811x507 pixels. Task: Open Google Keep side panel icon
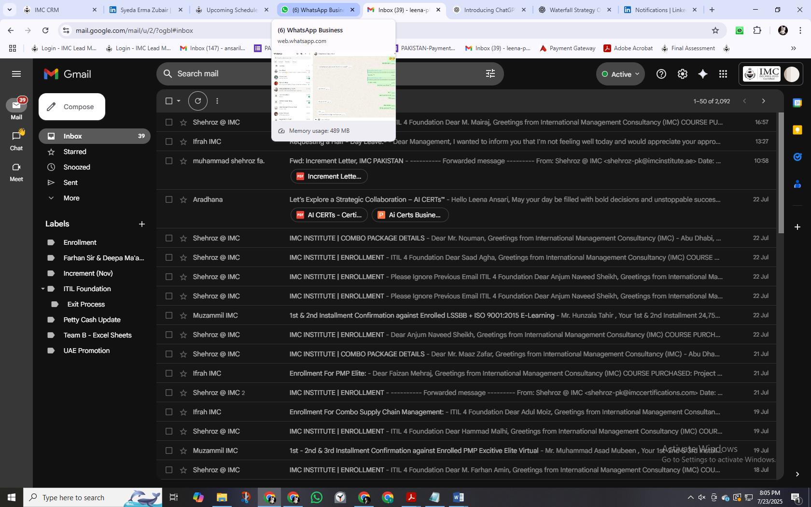click(797, 130)
